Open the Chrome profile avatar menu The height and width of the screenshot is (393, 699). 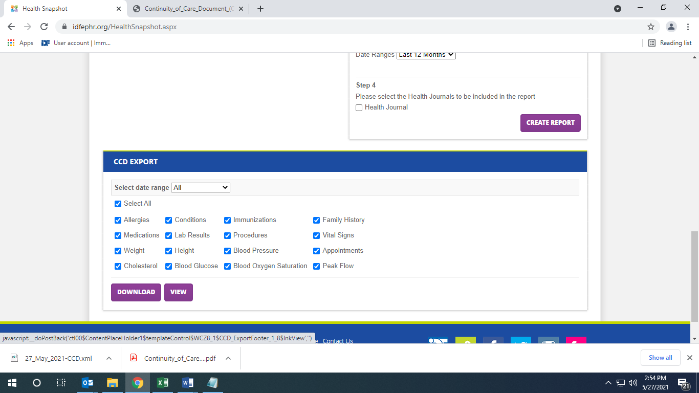(671, 27)
